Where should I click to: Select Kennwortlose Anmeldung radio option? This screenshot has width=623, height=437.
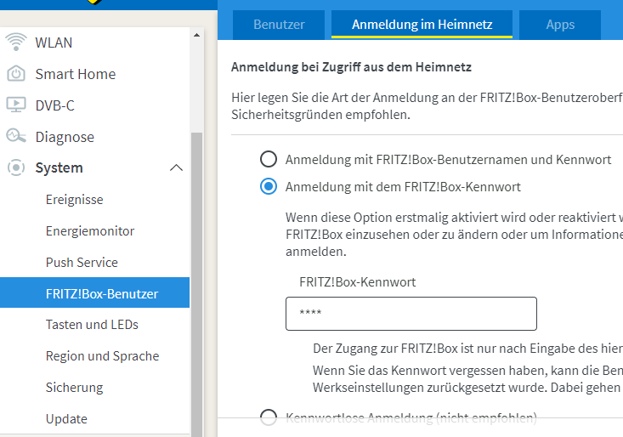coord(269,417)
